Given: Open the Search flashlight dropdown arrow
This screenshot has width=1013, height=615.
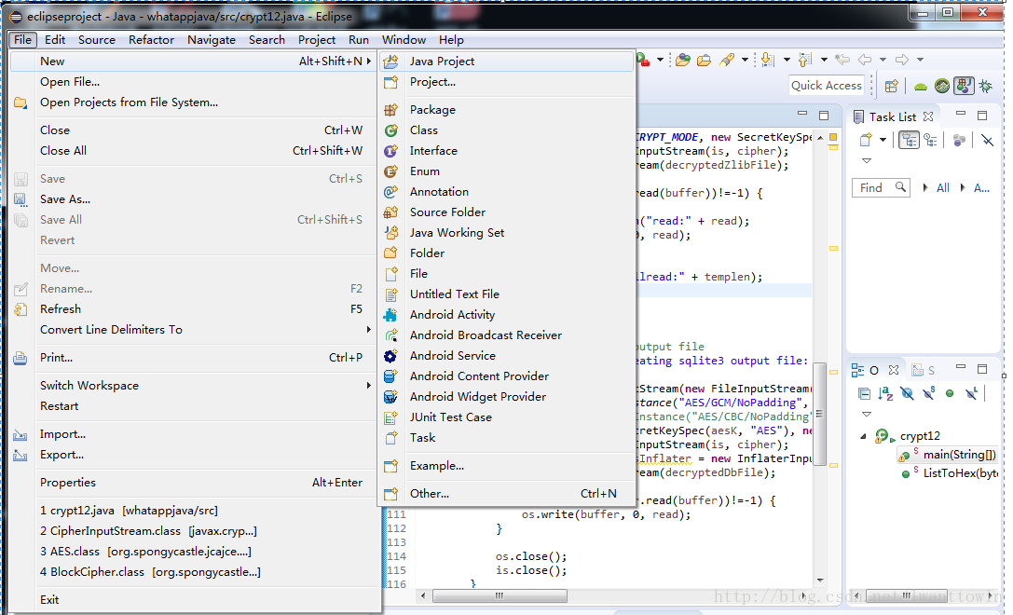Looking at the screenshot, I should click(x=745, y=60).
